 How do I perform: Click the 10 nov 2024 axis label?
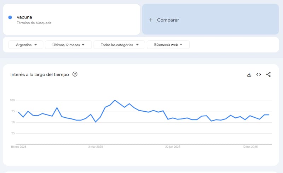pyautogui.click(x=18, y=147)
